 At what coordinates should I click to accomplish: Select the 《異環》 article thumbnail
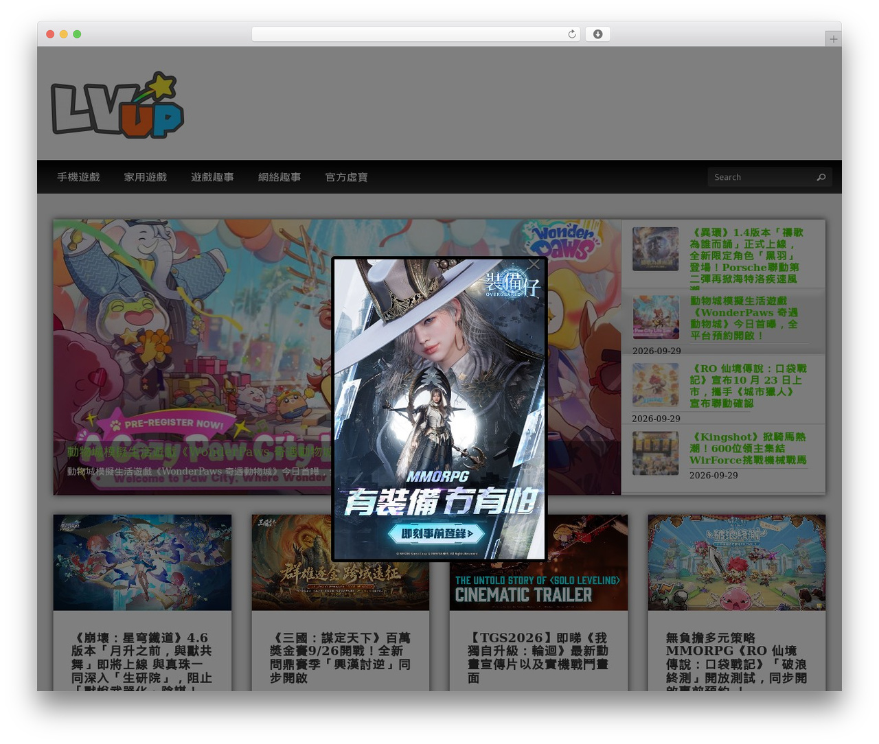coord(655,248)
